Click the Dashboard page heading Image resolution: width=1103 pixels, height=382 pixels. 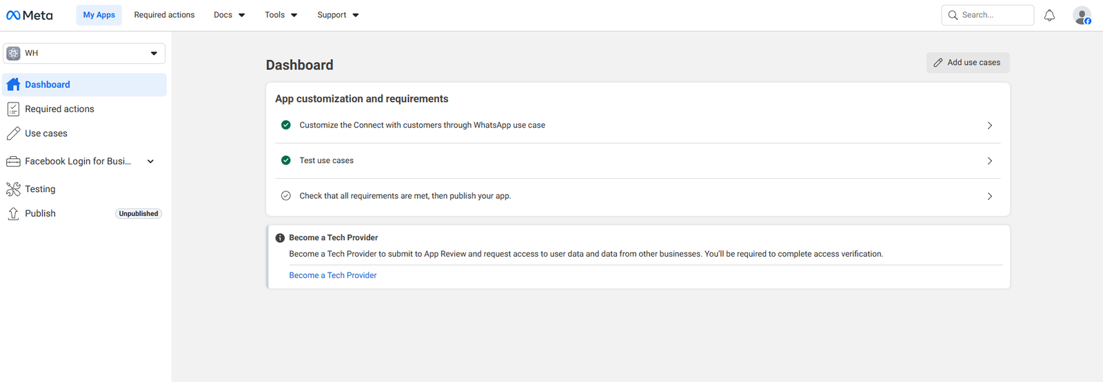pos(299,65)
